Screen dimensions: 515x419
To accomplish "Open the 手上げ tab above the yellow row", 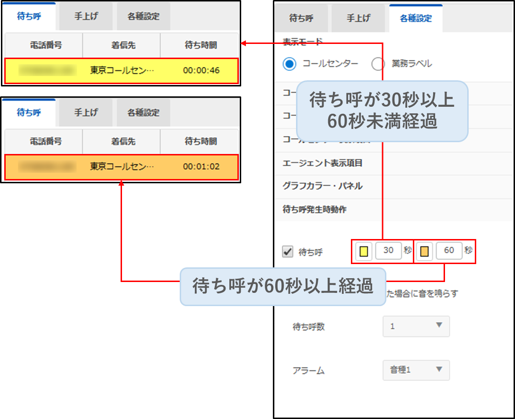I will click(x=86, y=17).
